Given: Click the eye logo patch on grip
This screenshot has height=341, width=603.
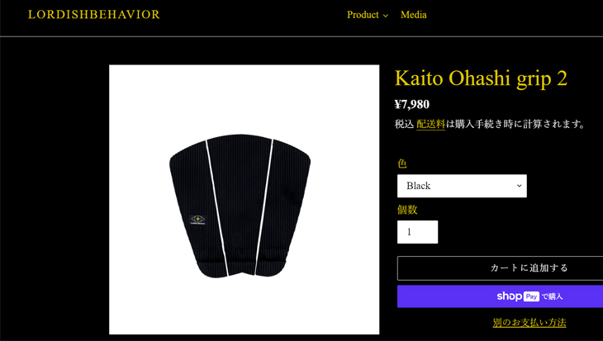Looking at the screenshot, I should pos(198,220).
